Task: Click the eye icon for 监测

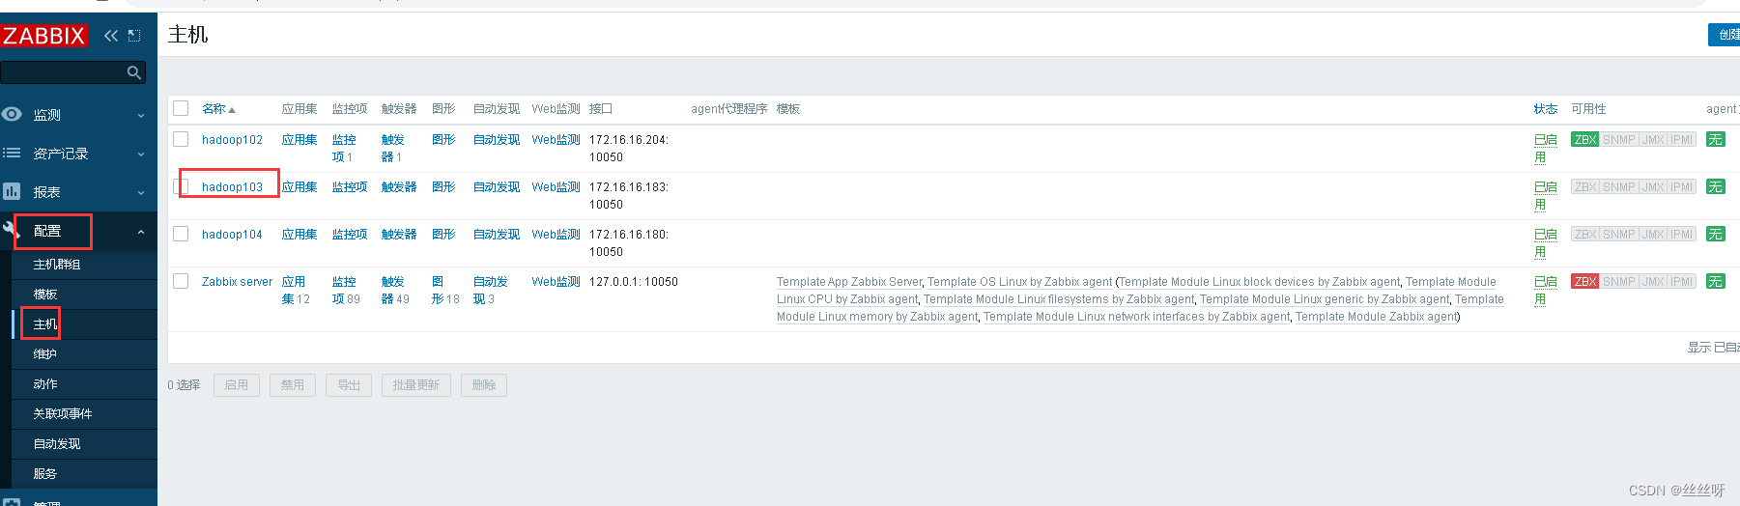Action: pyautogui.click(x=12, y=114)
